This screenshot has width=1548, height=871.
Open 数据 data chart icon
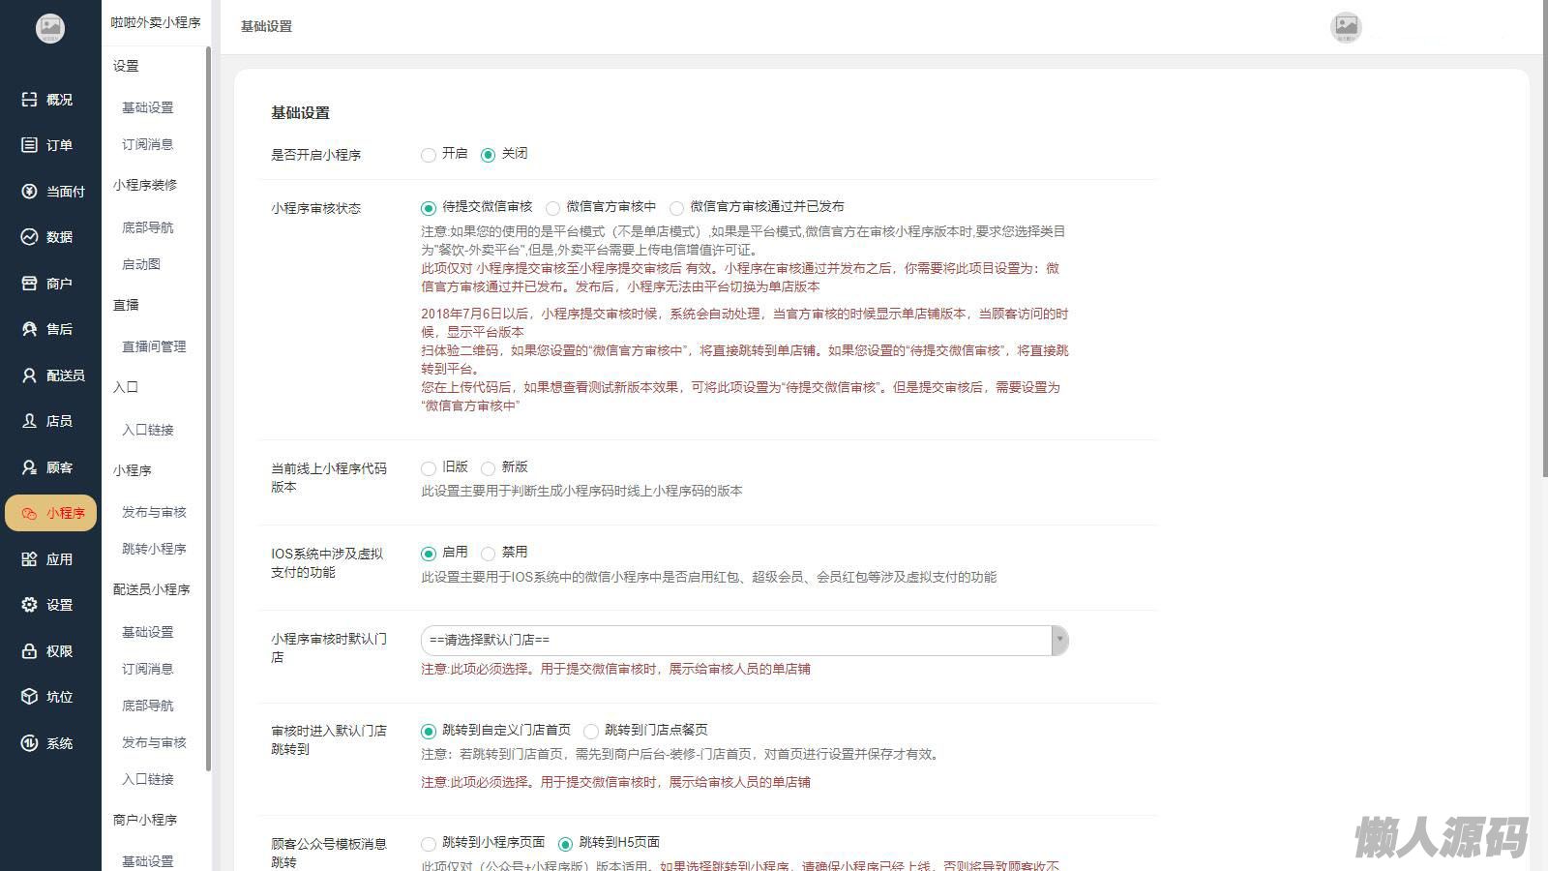(29, 237)
